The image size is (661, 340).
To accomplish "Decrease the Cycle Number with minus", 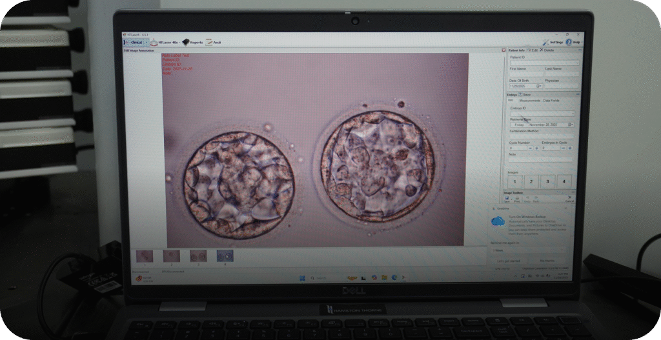I will (x=531, y=148).
